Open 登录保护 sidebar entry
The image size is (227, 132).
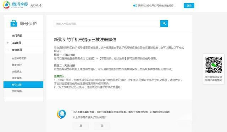tap(17, 65)
